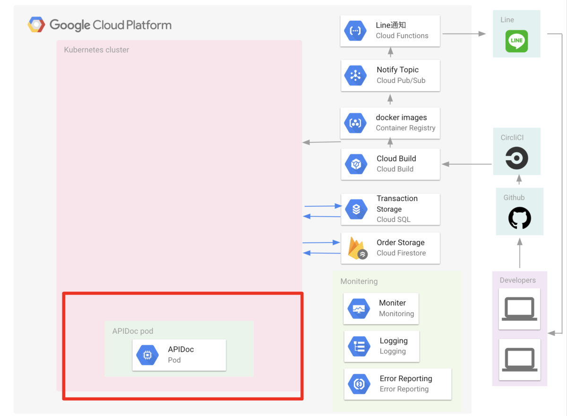Click the 'Error Reporting' card title
Image resolution: width=567 pixels, height=416 pixels.
(406, 379)
